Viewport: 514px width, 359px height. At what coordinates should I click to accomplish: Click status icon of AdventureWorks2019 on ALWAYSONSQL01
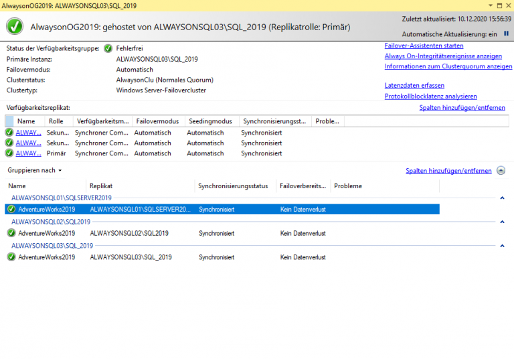coord(11,209)
